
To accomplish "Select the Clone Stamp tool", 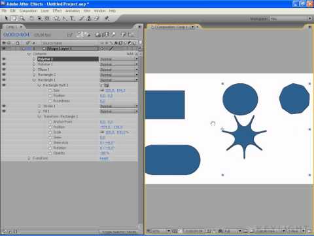I will [88, 18].
